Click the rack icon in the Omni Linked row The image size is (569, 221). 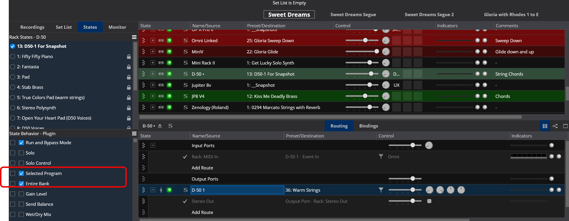[161, 40]
